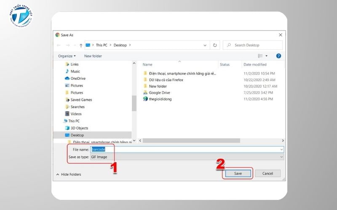337x210 pixels.
Task: Click the Help question mark icon
Action: pyautogui.click(x=278, y=56)
